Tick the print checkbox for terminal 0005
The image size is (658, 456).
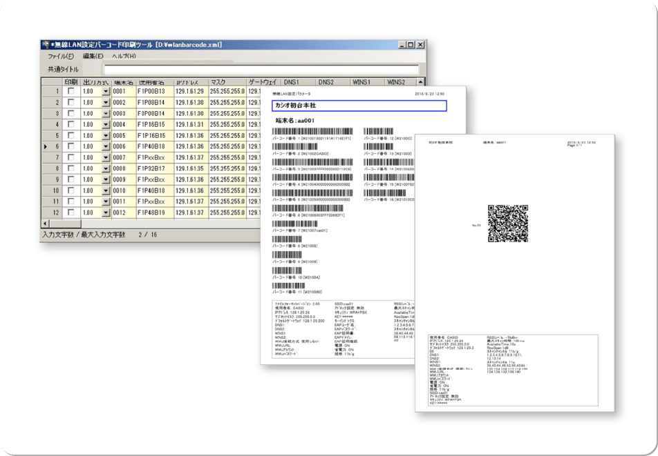coord(71,136)
